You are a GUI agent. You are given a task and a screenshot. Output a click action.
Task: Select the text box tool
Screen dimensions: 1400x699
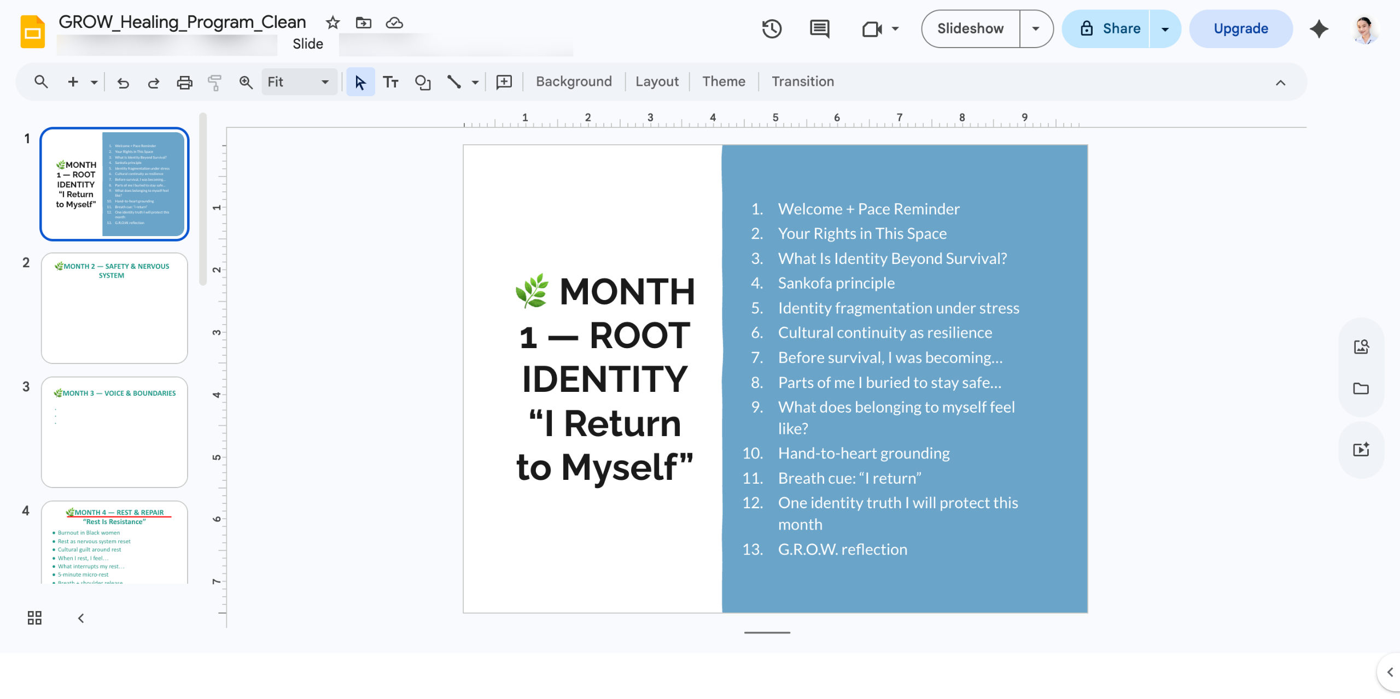(390, 82)
